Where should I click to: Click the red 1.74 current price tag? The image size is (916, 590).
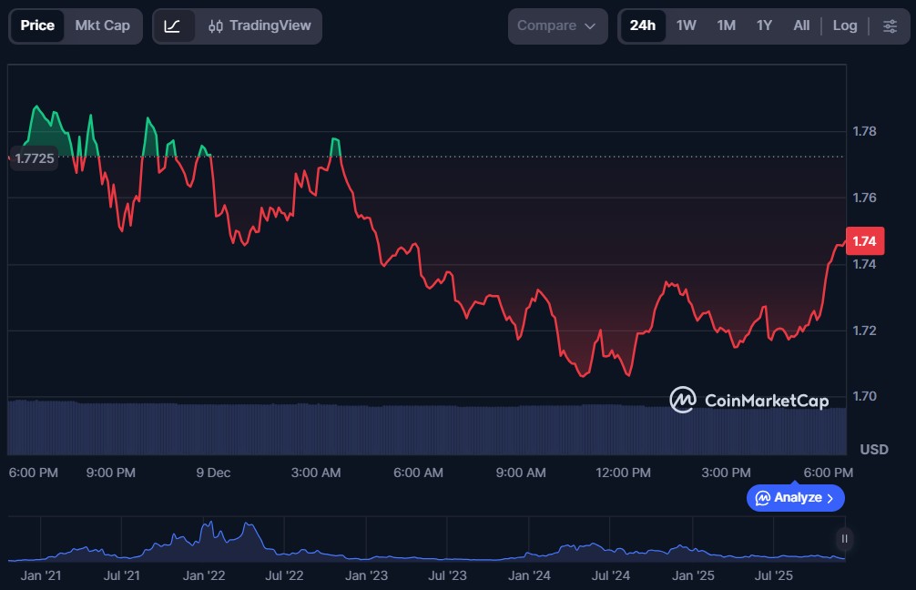(864, 241)
